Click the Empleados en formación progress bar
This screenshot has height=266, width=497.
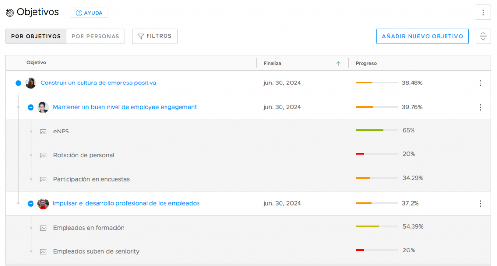377,226
